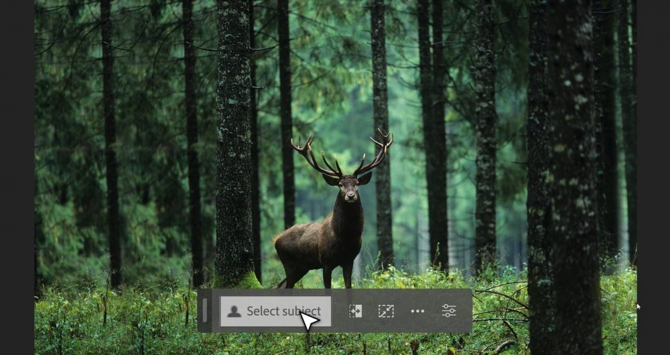
Task: Grab the contextual taskbar drag handle
Action: 204,310
